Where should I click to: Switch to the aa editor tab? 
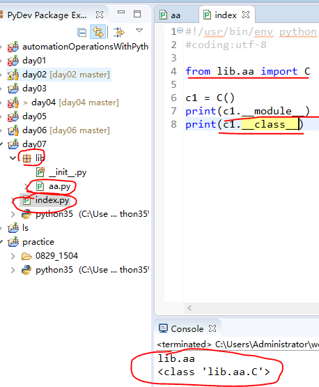click(x=176, y=15)
